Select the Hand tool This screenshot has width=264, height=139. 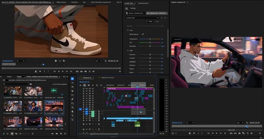click(72, 111)
